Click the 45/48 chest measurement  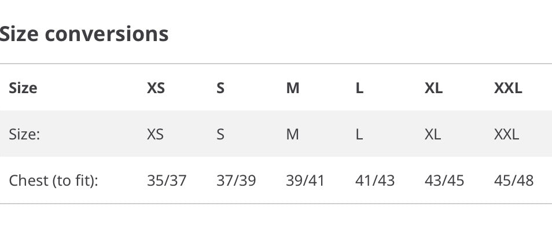click(x=514, y=181)
